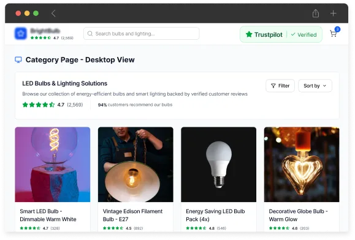Expand the Sort by dropdown
355x240 pixels.
pyautogui.click(x=315, y=86)
